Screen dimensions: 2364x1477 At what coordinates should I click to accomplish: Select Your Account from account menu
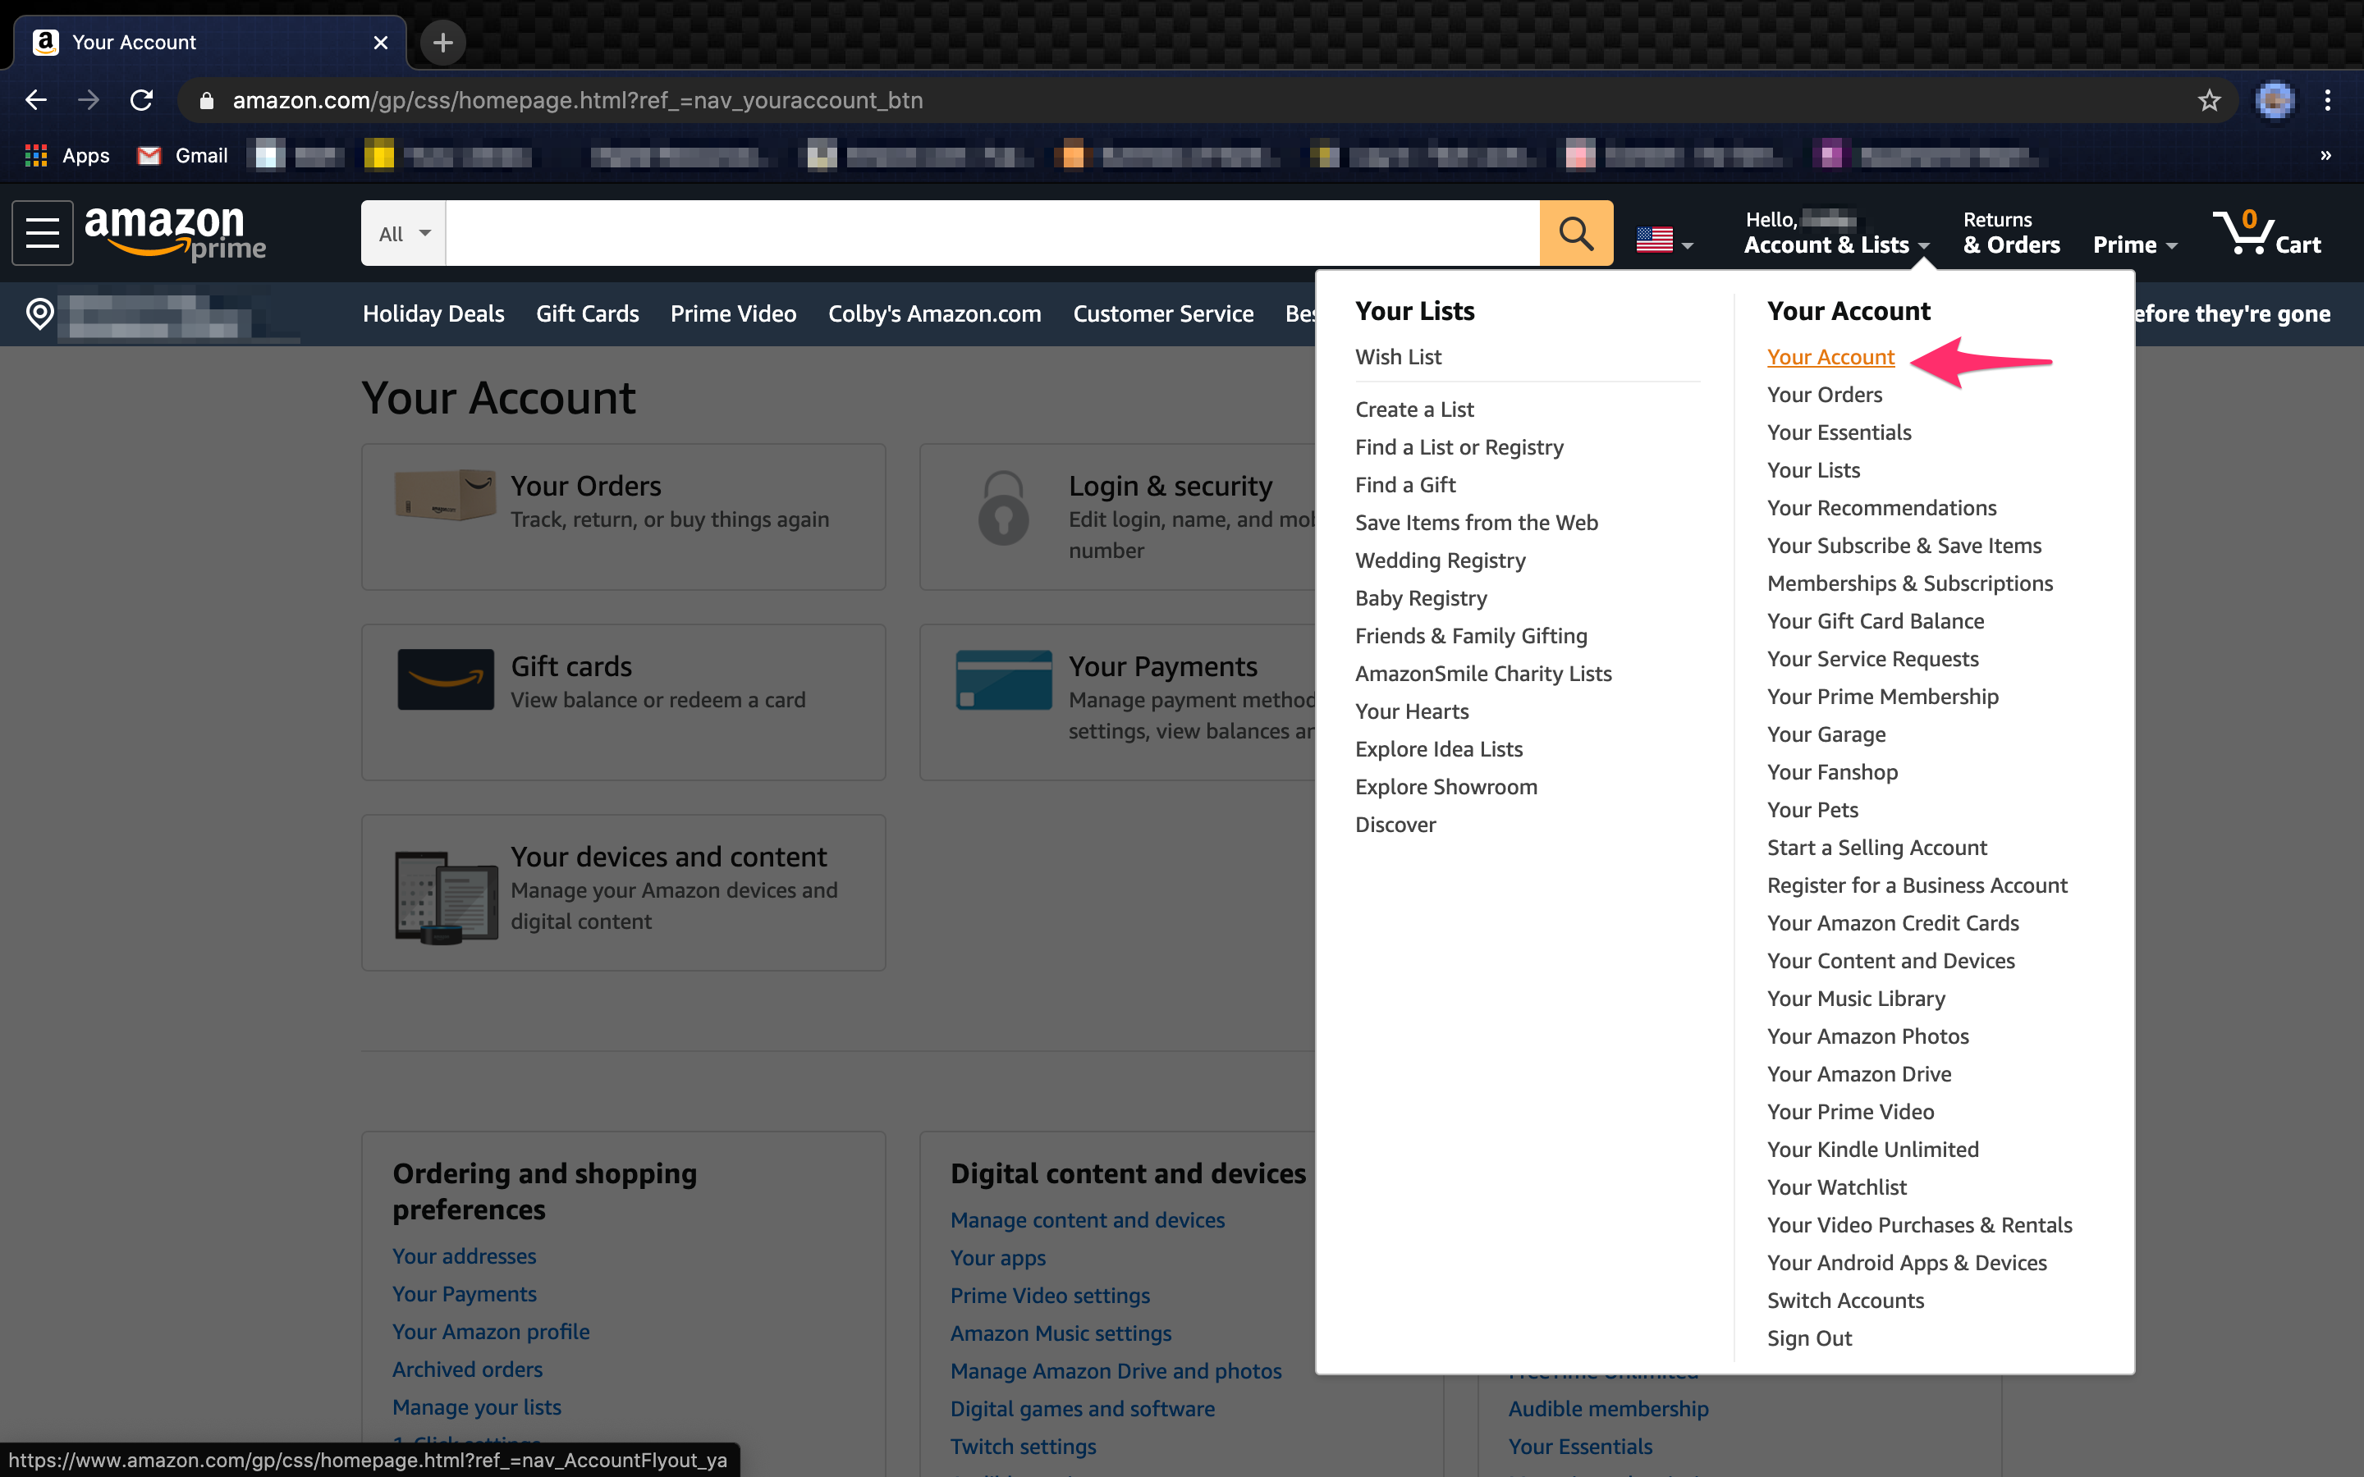coord(1830,355)
